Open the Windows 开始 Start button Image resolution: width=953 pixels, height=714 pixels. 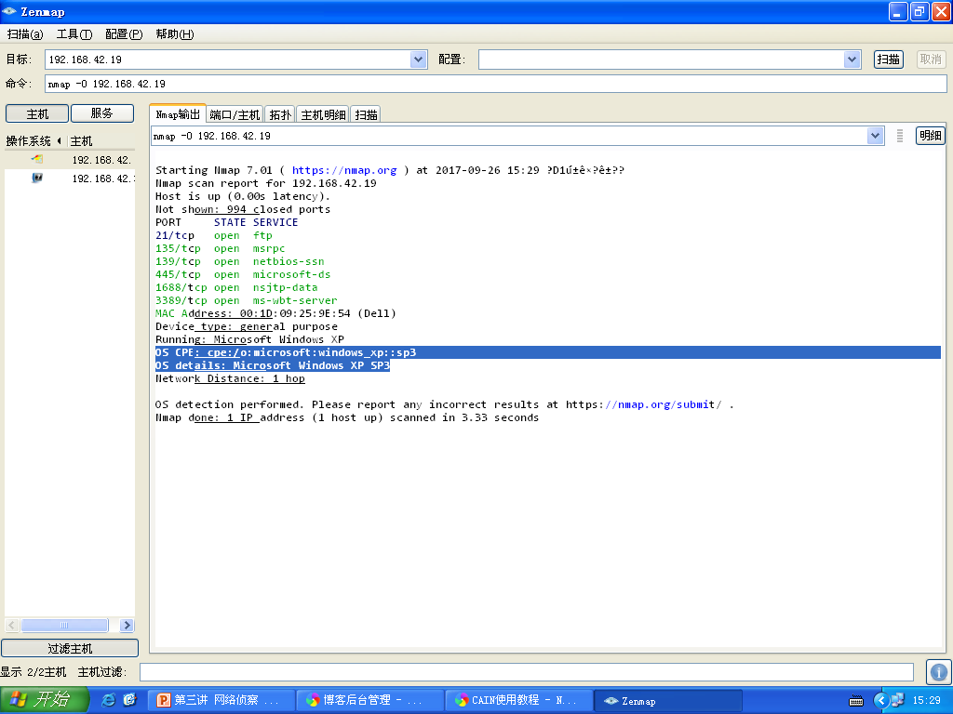click(x=45, y=700)
